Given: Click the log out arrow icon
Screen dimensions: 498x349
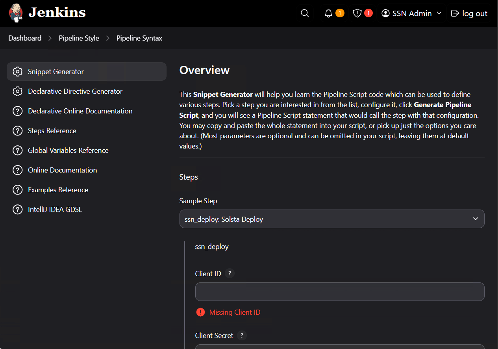Looking at the screenshot, I should [455, 13].
